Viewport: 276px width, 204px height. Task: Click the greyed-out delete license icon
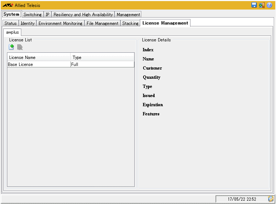(x=20, y=47)
